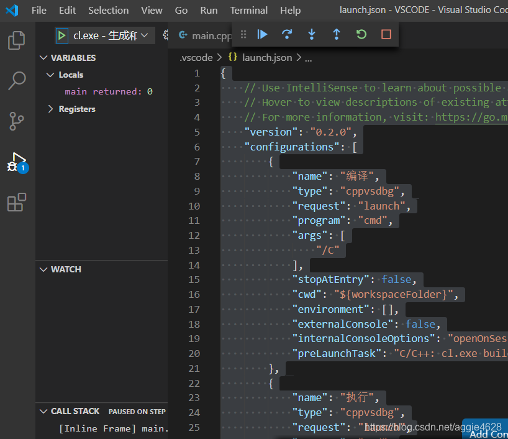
Task: Collapse the Locals group
Action: pyautogui.click(x=50, y=75)
